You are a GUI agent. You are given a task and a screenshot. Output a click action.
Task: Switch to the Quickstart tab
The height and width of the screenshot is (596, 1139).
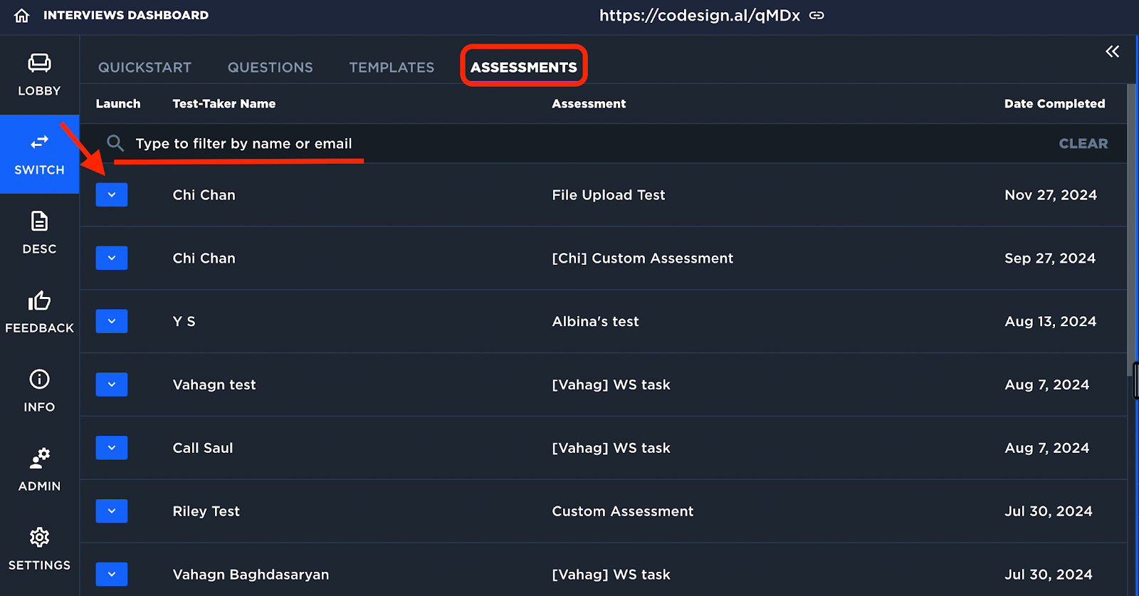tap(145, 67)
